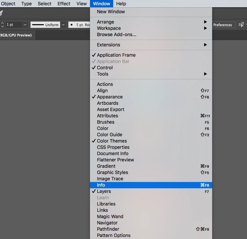Choose New Window

[151, 12]
